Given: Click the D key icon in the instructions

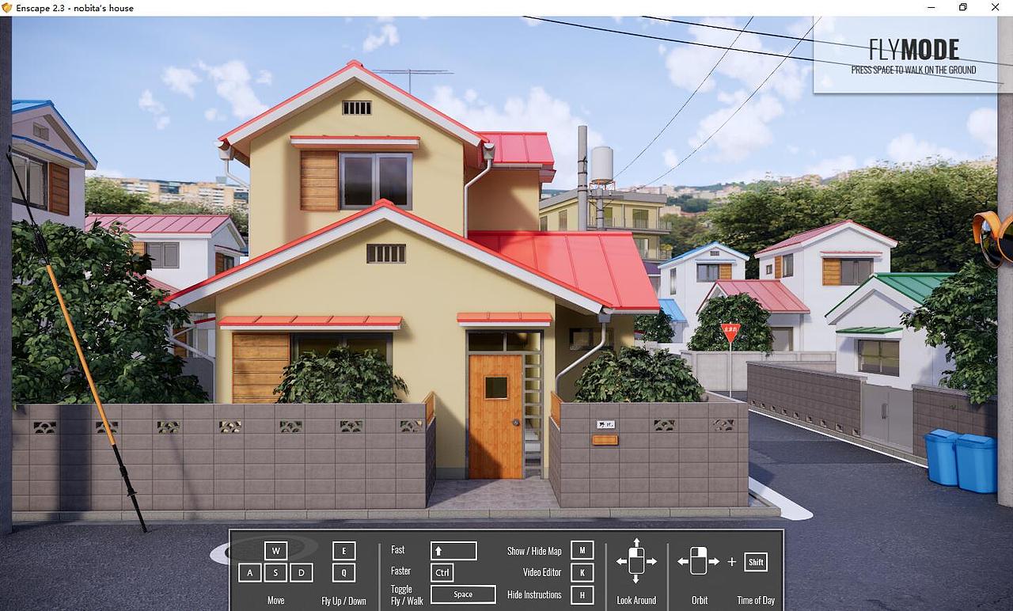Looking at the screenshot, I should coord(301,572).
